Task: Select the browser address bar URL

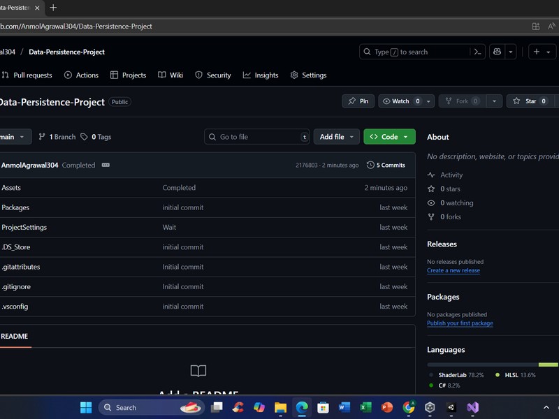Action: tap(76, 27)
